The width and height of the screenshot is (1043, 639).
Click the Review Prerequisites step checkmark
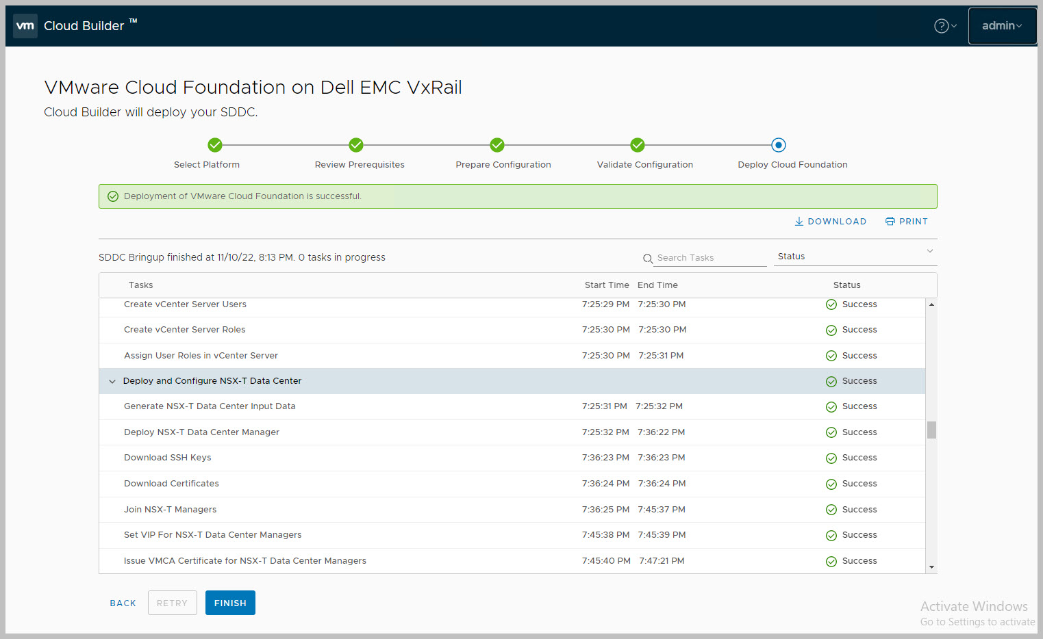pos(356,145)
